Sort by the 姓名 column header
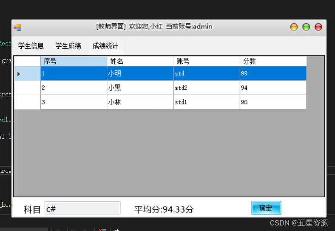Image resolution: width=335 pixels, height=231 pixels. (x=140, y=61)
